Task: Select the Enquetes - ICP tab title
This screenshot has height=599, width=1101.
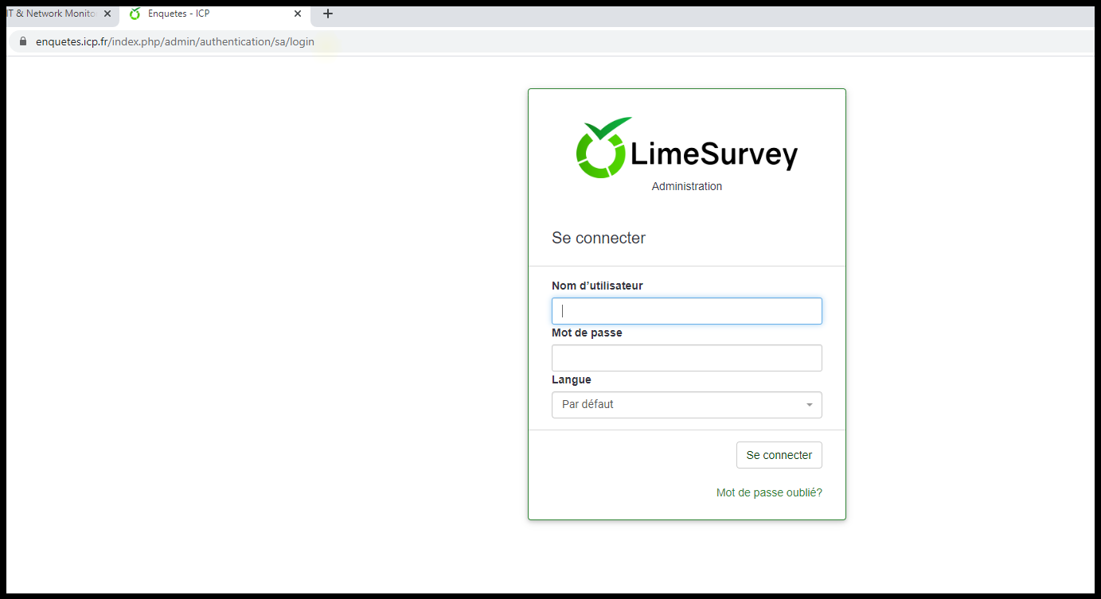Action: 178,14
